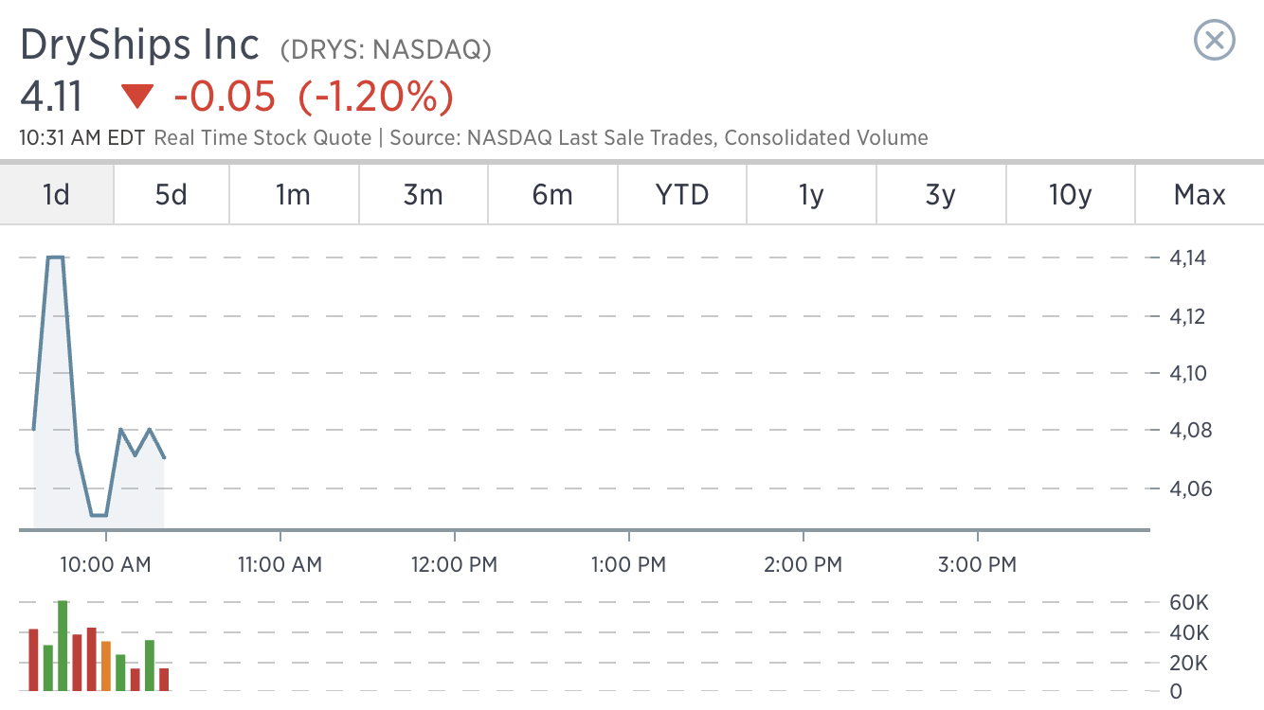Click the DryShips Inc title
This screenshot has width=1264, height=710.
pyautogui.click(x=139, y=44)
